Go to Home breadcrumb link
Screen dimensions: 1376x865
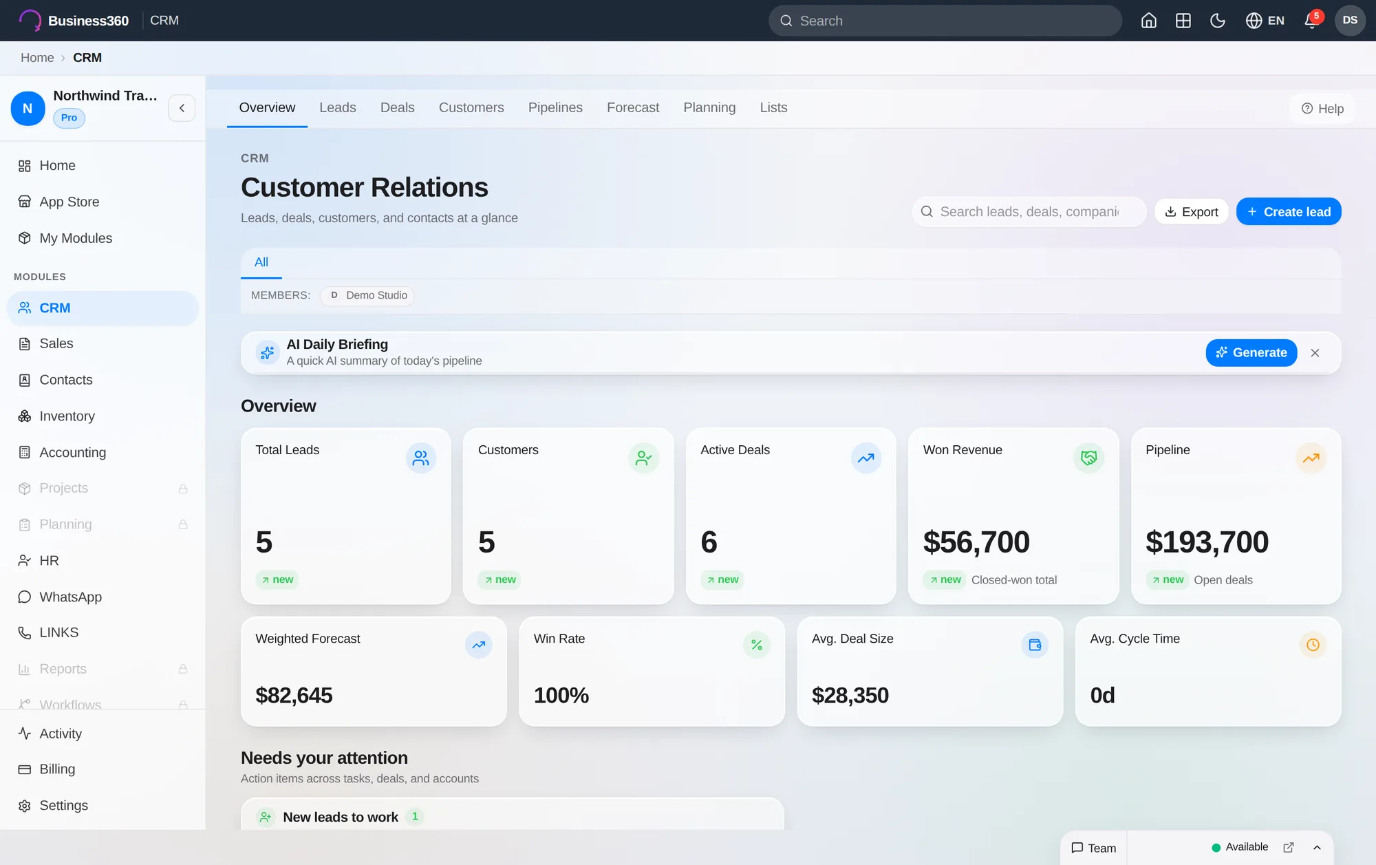coord(37,58)
